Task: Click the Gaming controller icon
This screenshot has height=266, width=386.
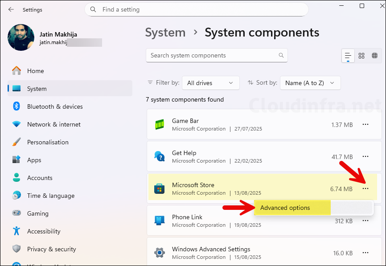Action: (x=16, y=213)
